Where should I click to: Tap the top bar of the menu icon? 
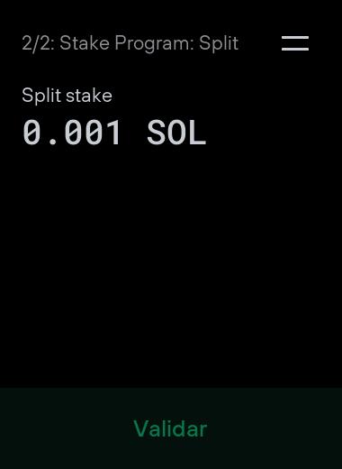point(295,37)
